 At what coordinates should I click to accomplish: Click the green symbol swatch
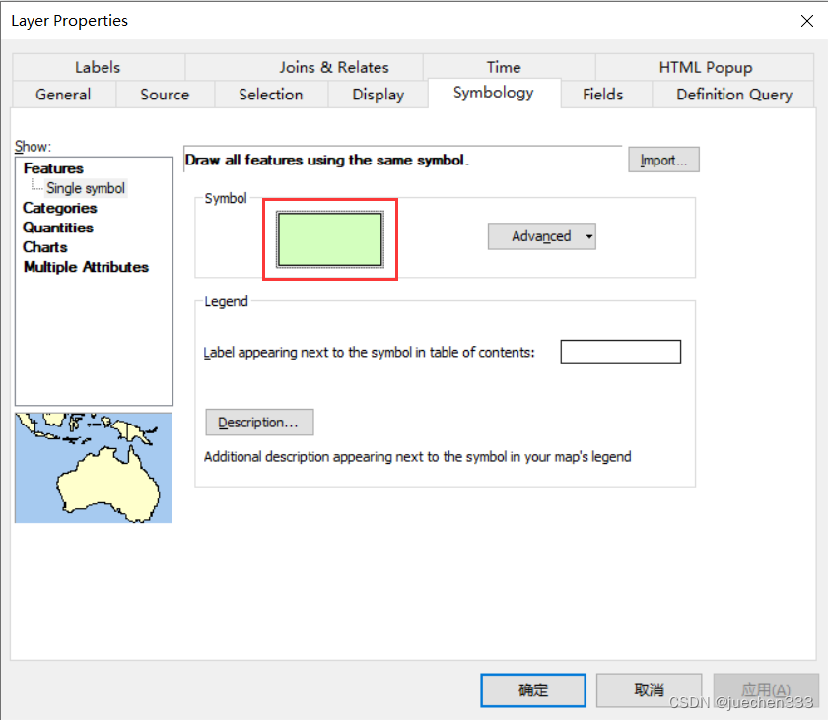(330, 239)
